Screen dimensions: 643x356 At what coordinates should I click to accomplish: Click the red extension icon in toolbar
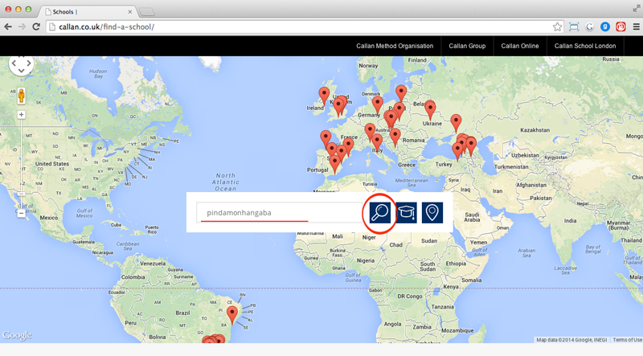pyautogui.click(x=620, y=27)
